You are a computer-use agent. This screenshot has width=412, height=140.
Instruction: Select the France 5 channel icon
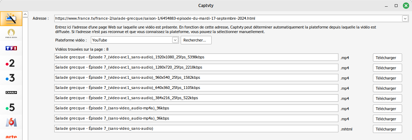11,107
